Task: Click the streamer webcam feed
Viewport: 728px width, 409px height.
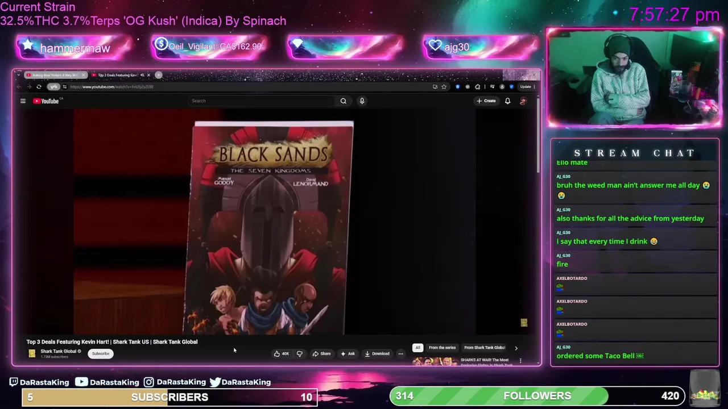Action: pos(634,78)
